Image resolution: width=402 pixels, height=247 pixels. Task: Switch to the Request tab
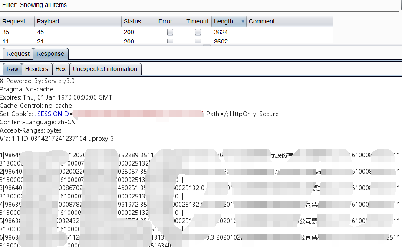(18, 54)
